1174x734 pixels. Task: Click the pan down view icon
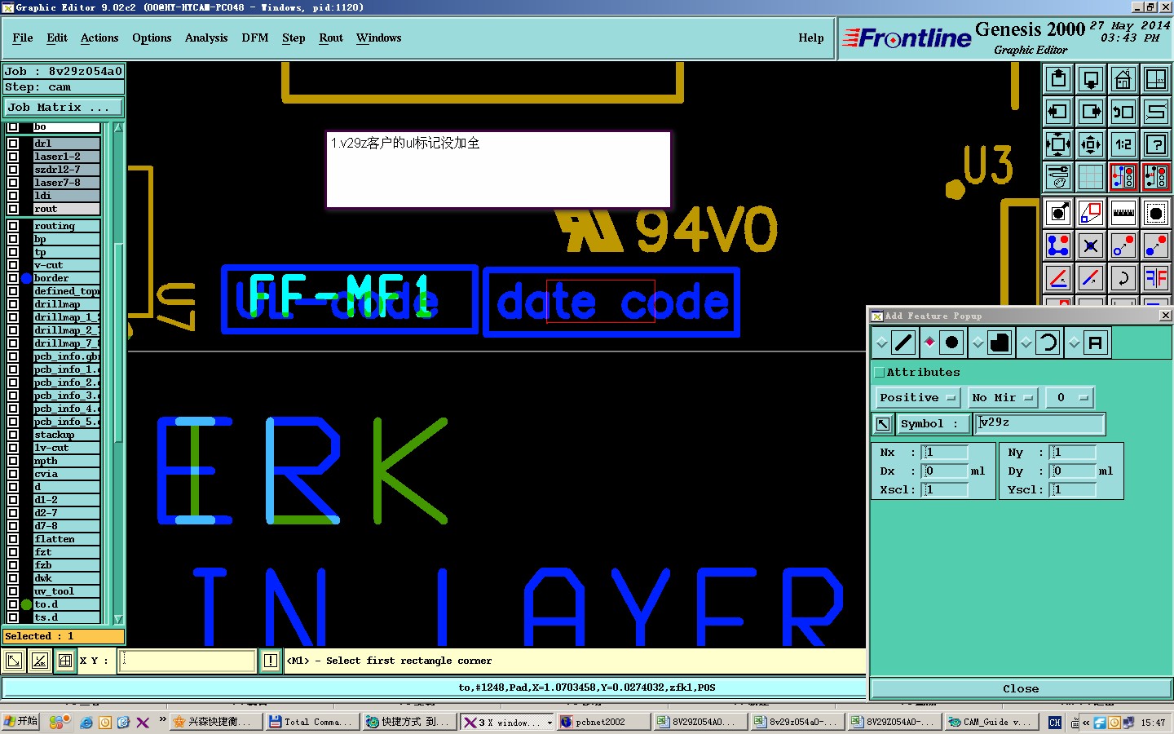click(x=1091, y=79)
